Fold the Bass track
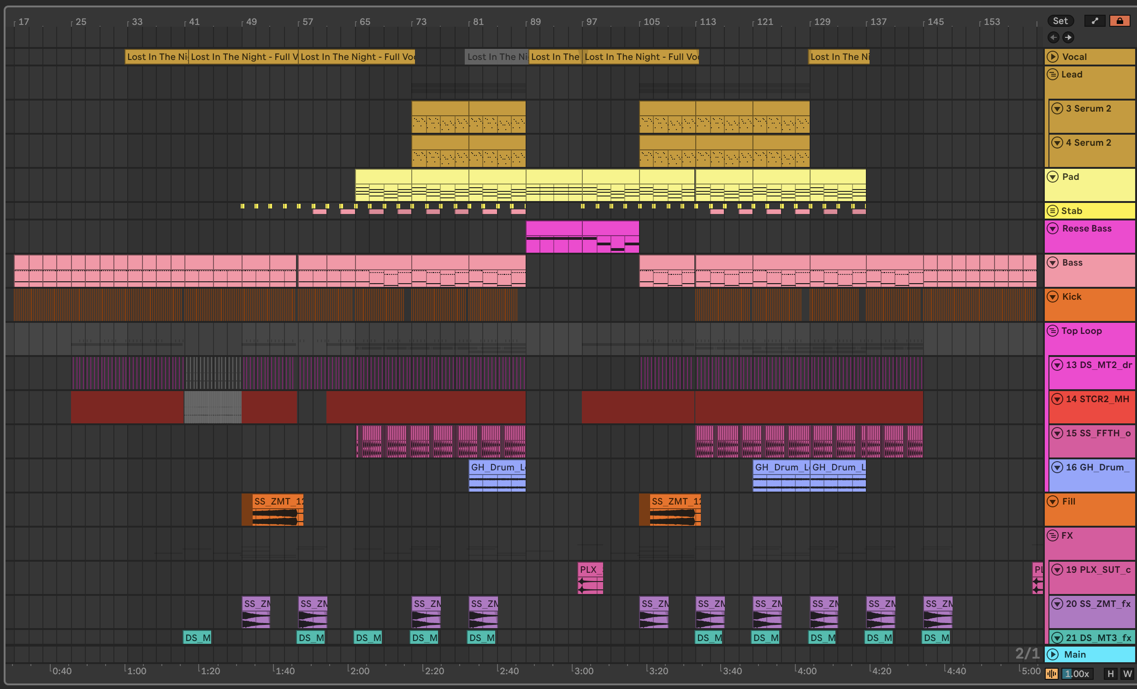Screen dimensions: 1137x689 tap(1053, 262)
